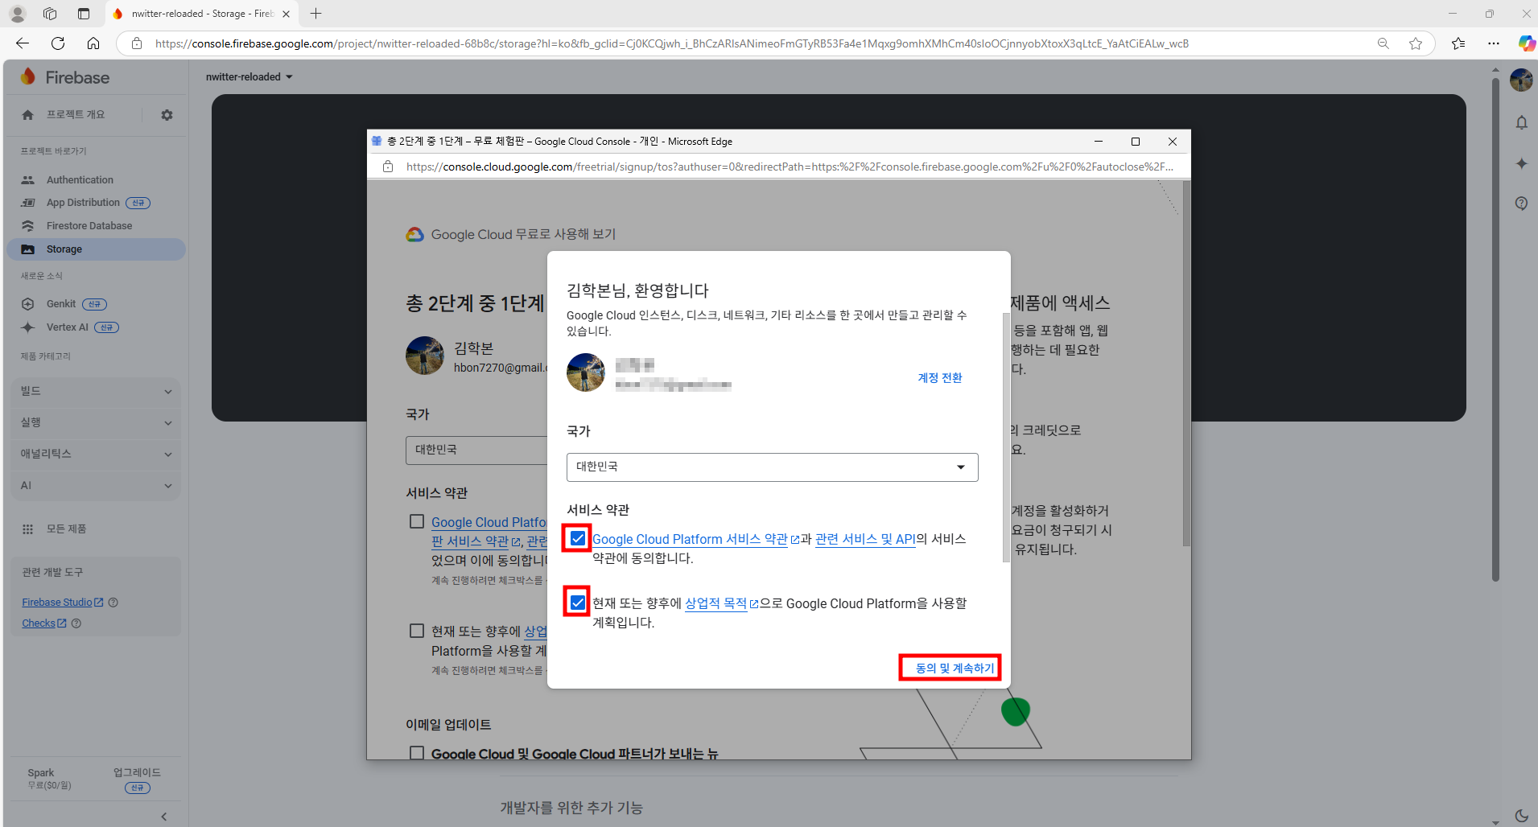The image size is (1538, 827).
Task: Open Authentication in the sidebar
Action: pyautogui.click(x=80, y=180)
